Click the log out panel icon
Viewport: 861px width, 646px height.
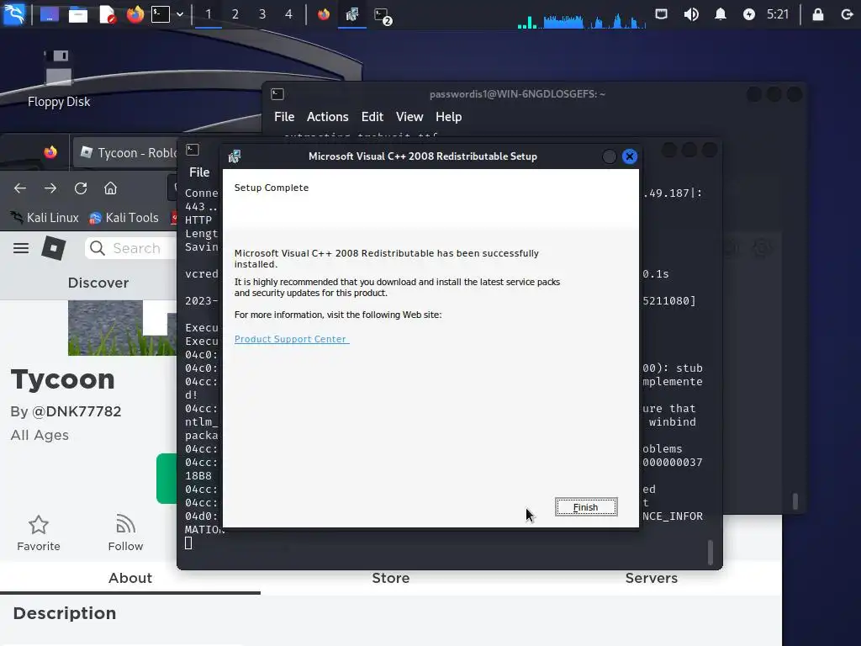(x=848, y=14)
